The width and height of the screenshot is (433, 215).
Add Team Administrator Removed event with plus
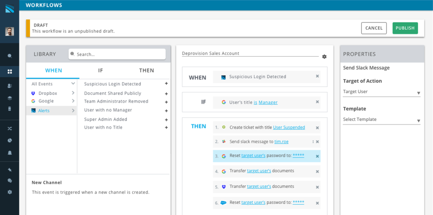point(166,102)
